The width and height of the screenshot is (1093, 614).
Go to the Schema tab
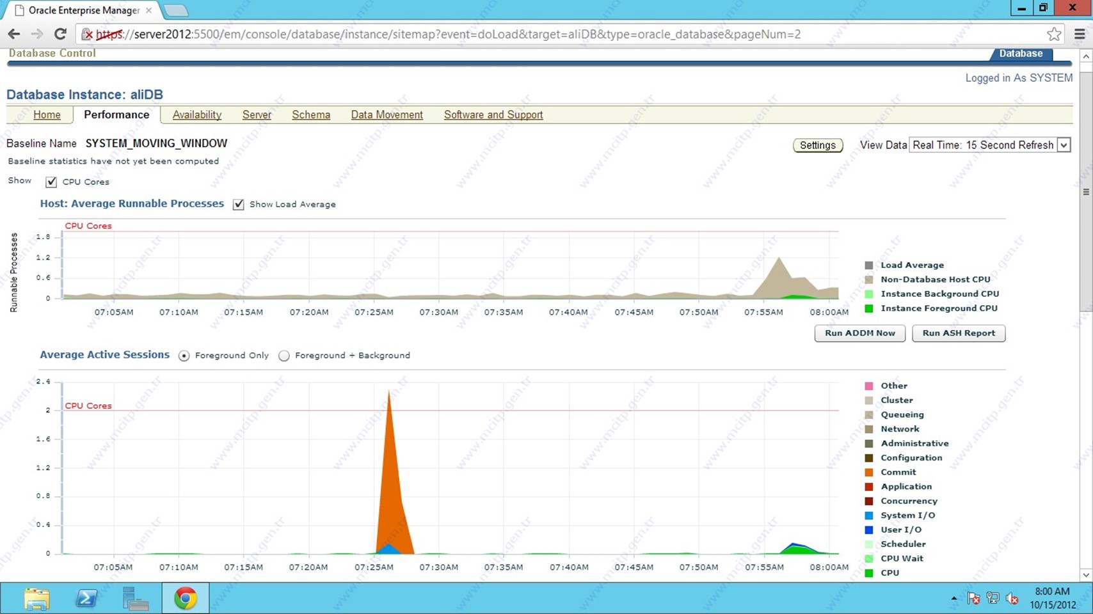point(311,115)
